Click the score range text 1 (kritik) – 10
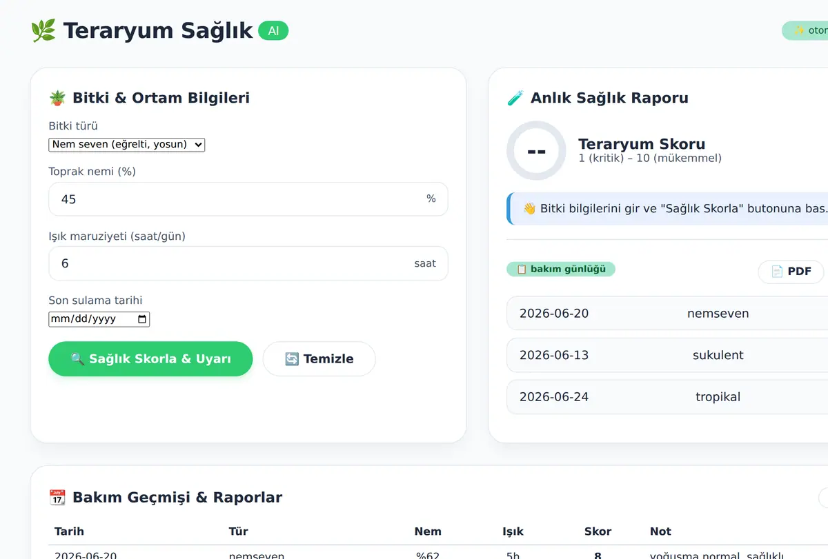The height and width of the screenshot is (559, 828). point(650,159)
